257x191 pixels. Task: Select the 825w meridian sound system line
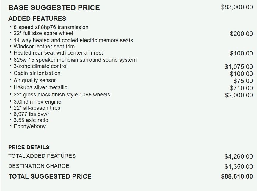point(75,60)
